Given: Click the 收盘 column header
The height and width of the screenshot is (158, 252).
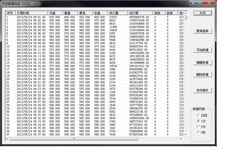Looking at the screenshot, I should [x=100, y=13].
